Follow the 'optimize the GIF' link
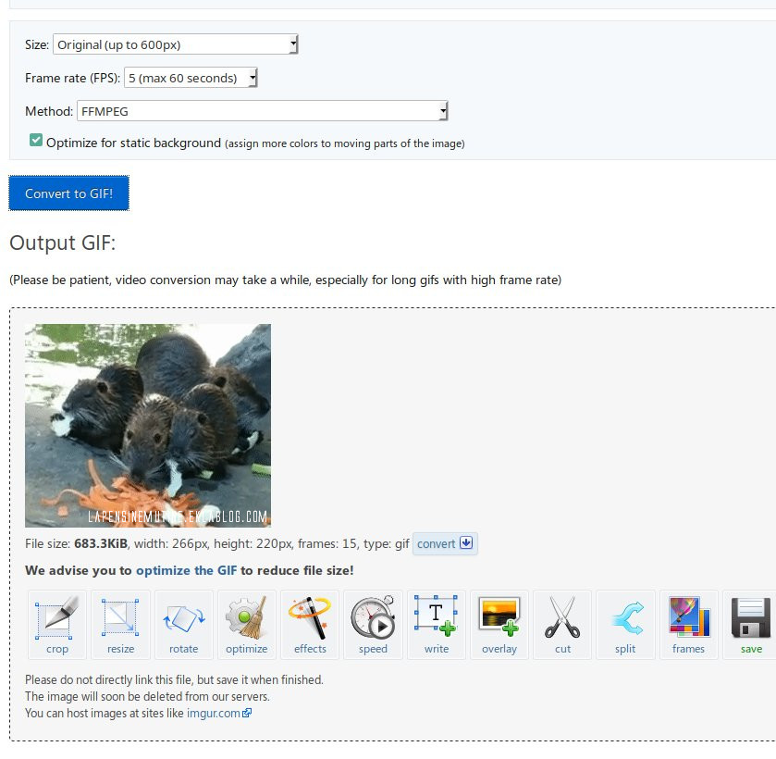Screen dimensions: 776x759 pyautogui.click(x=186, y=570)
